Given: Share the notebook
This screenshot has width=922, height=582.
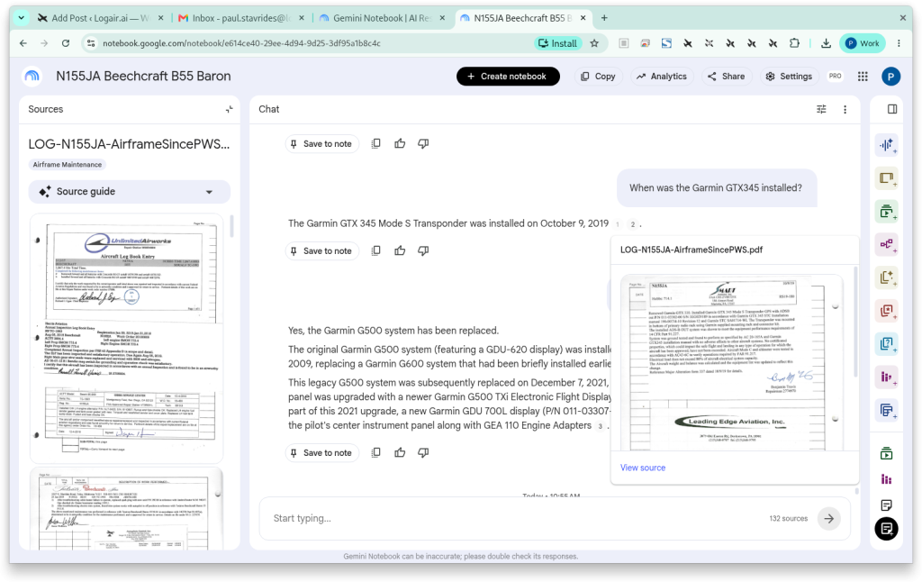Looking at the screenshot, I should click(x=727, y=76).
